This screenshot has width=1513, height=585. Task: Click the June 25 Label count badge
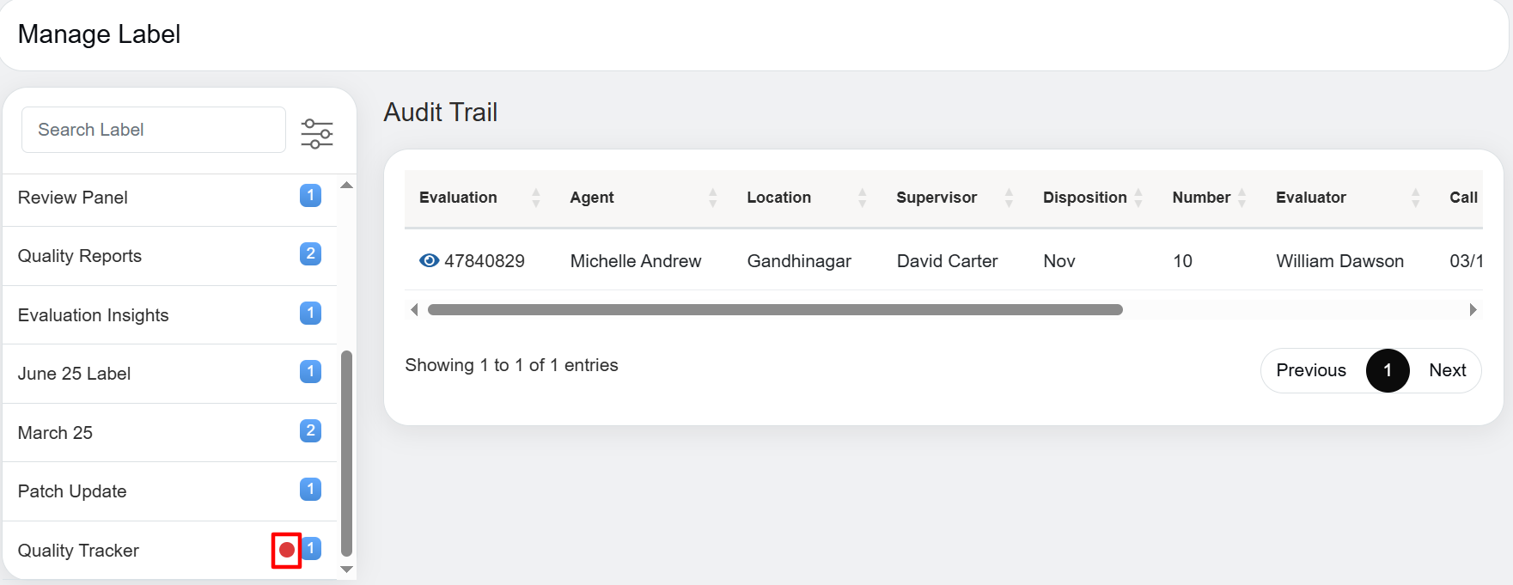[310, 372]
